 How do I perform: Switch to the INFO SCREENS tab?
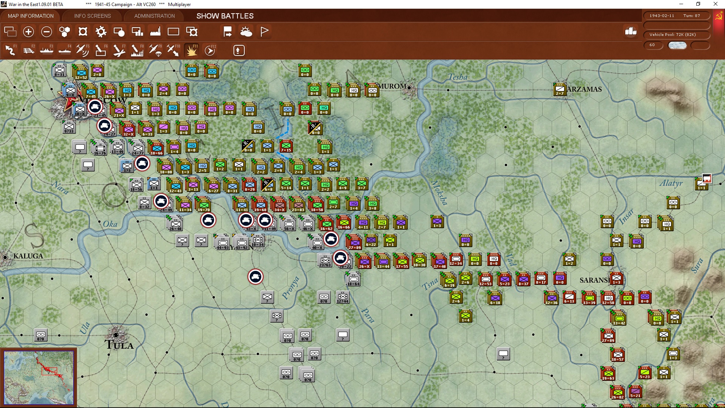93,16
